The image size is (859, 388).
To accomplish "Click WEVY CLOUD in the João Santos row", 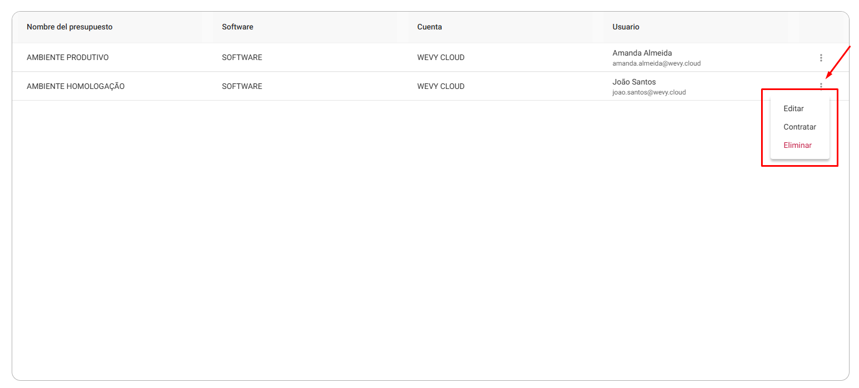I will pos(441,86).
